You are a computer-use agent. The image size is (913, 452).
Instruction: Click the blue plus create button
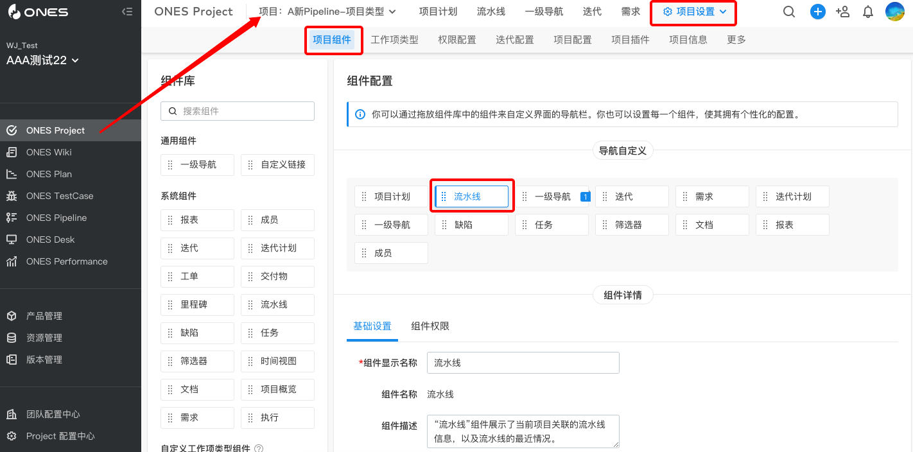tap(817, 12)
